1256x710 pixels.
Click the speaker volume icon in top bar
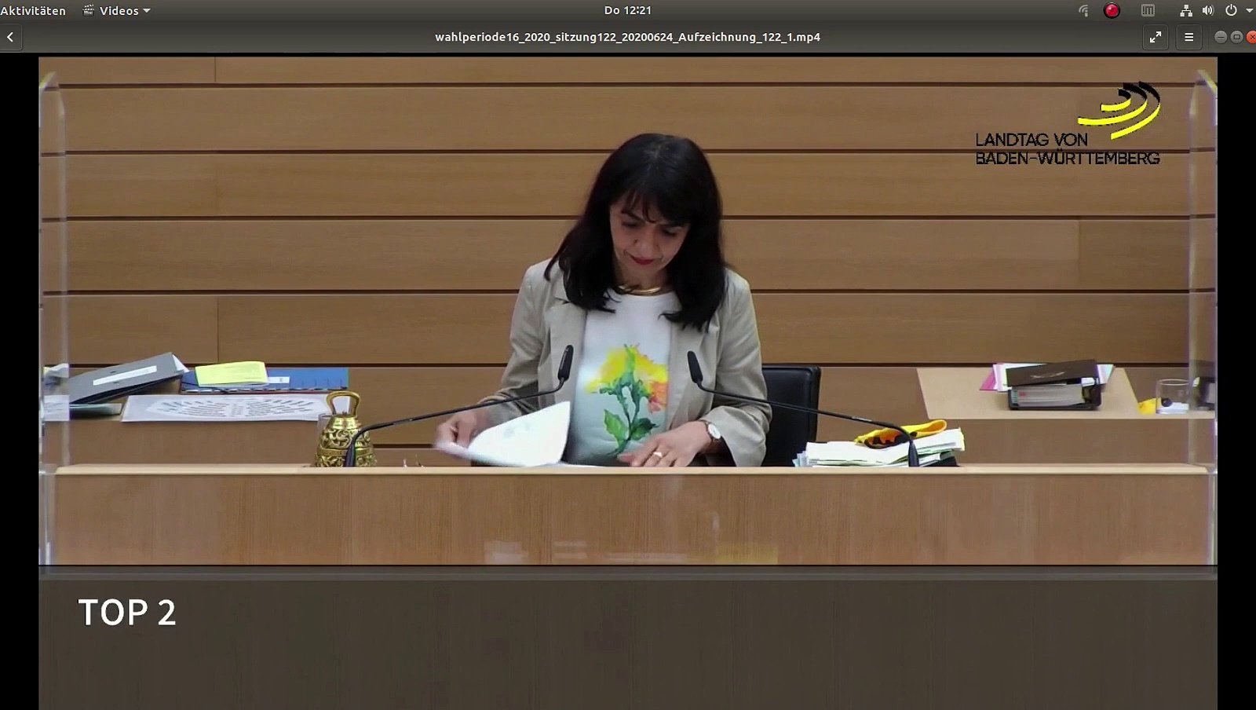(1208, 10)
